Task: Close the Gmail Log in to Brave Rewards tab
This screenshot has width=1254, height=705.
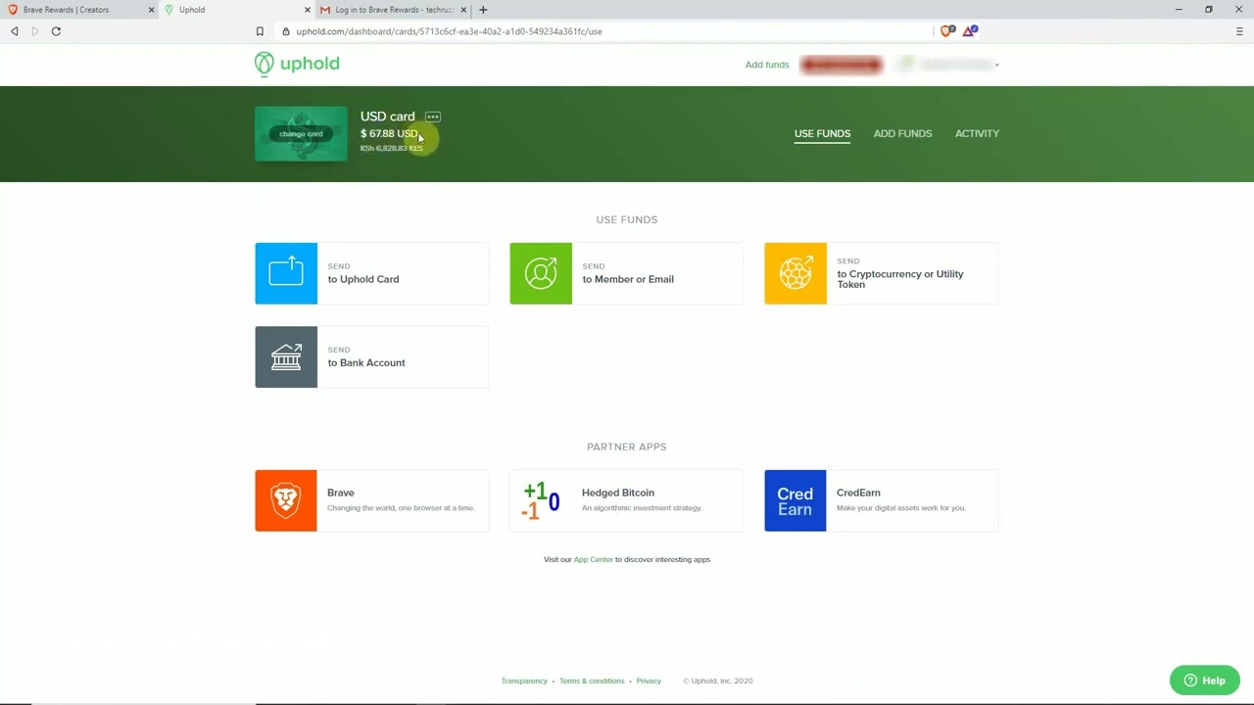Action: [463, 10]
